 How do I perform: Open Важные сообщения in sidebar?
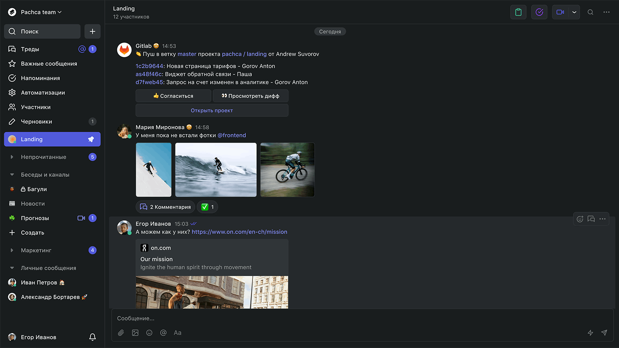(x=49, y=63)
